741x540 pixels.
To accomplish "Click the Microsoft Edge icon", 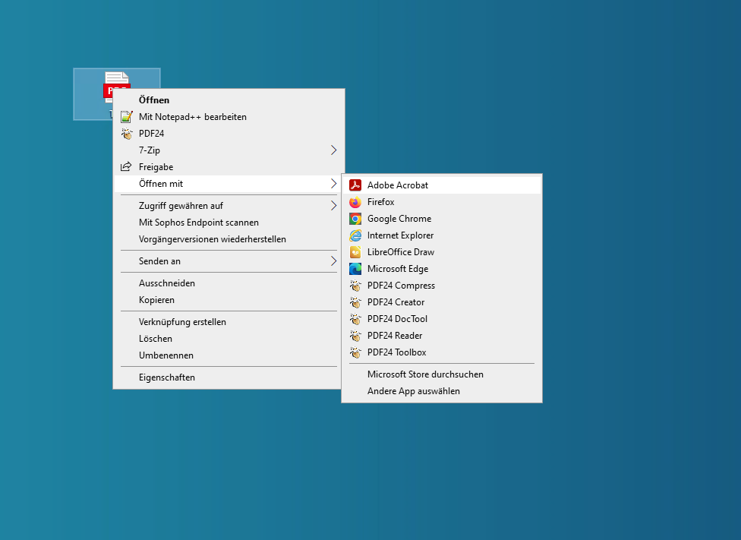I will tap(355, 269).
